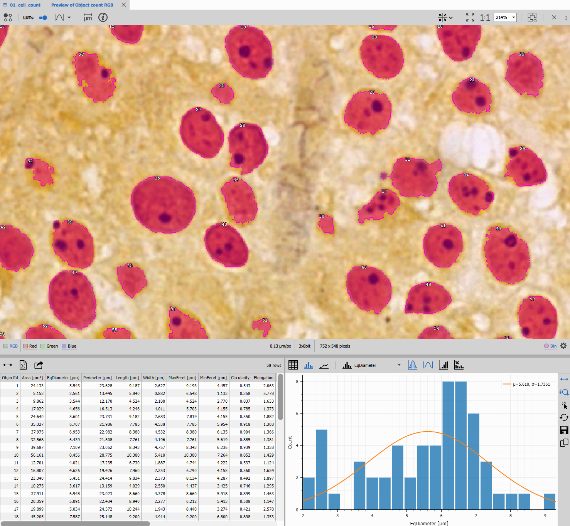Switch to the 01_cell_count tab
Viewport: 570px width, 526px height.
click(25, 5)
